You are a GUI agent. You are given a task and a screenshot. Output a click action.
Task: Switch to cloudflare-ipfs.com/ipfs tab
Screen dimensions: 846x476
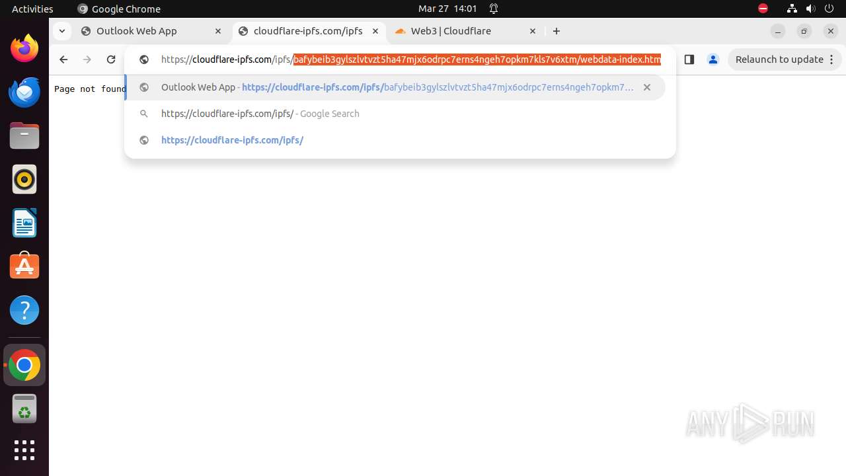(308, 31)
